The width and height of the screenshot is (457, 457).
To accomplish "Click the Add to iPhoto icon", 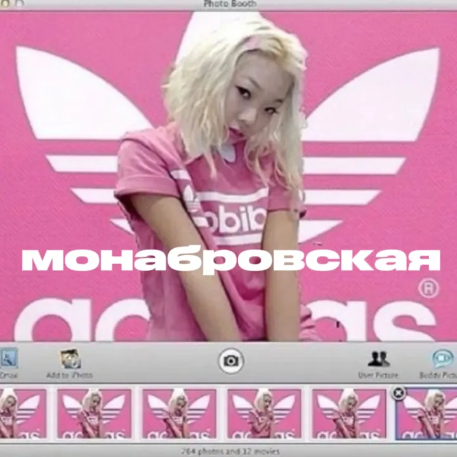I will [70, 359].
